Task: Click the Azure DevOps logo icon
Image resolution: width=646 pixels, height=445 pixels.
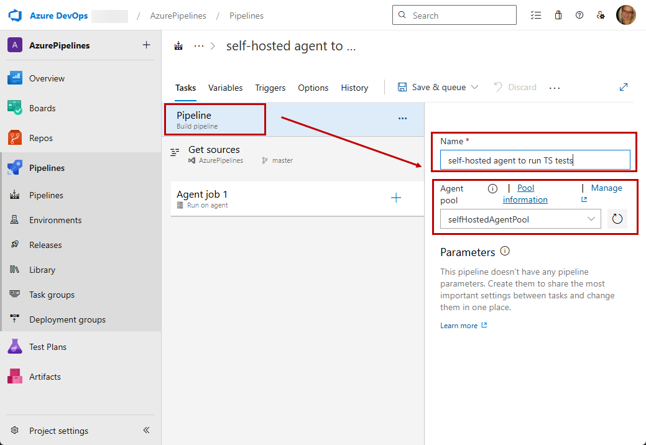Action: pos(16,16)
